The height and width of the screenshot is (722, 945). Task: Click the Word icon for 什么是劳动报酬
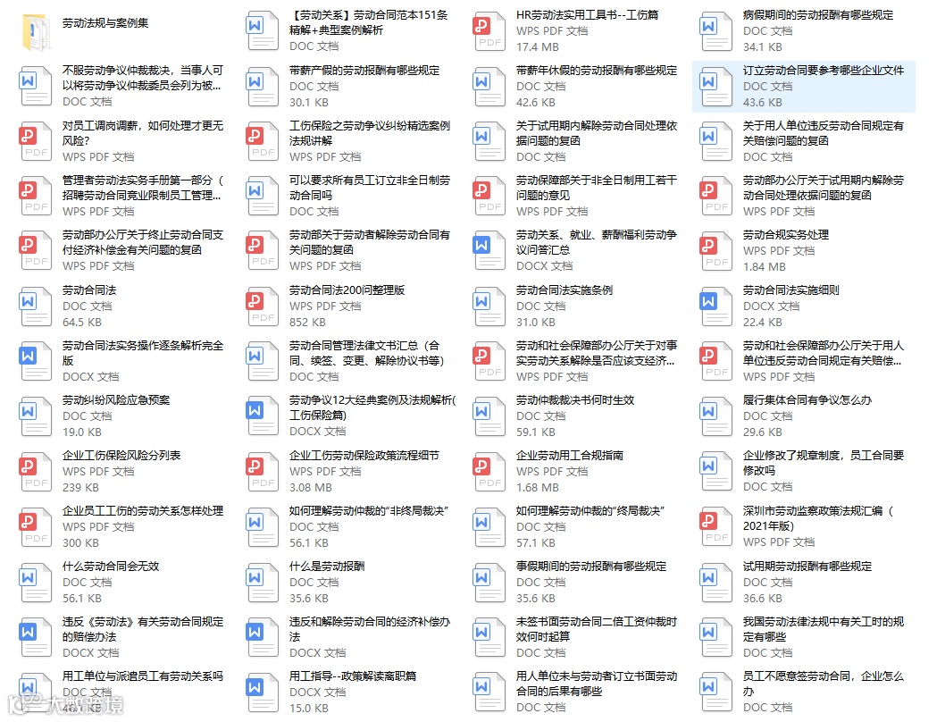coord(263,583)
